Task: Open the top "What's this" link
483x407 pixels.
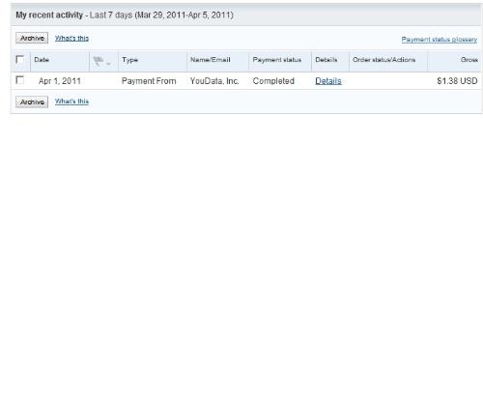Action: (71, 38)
